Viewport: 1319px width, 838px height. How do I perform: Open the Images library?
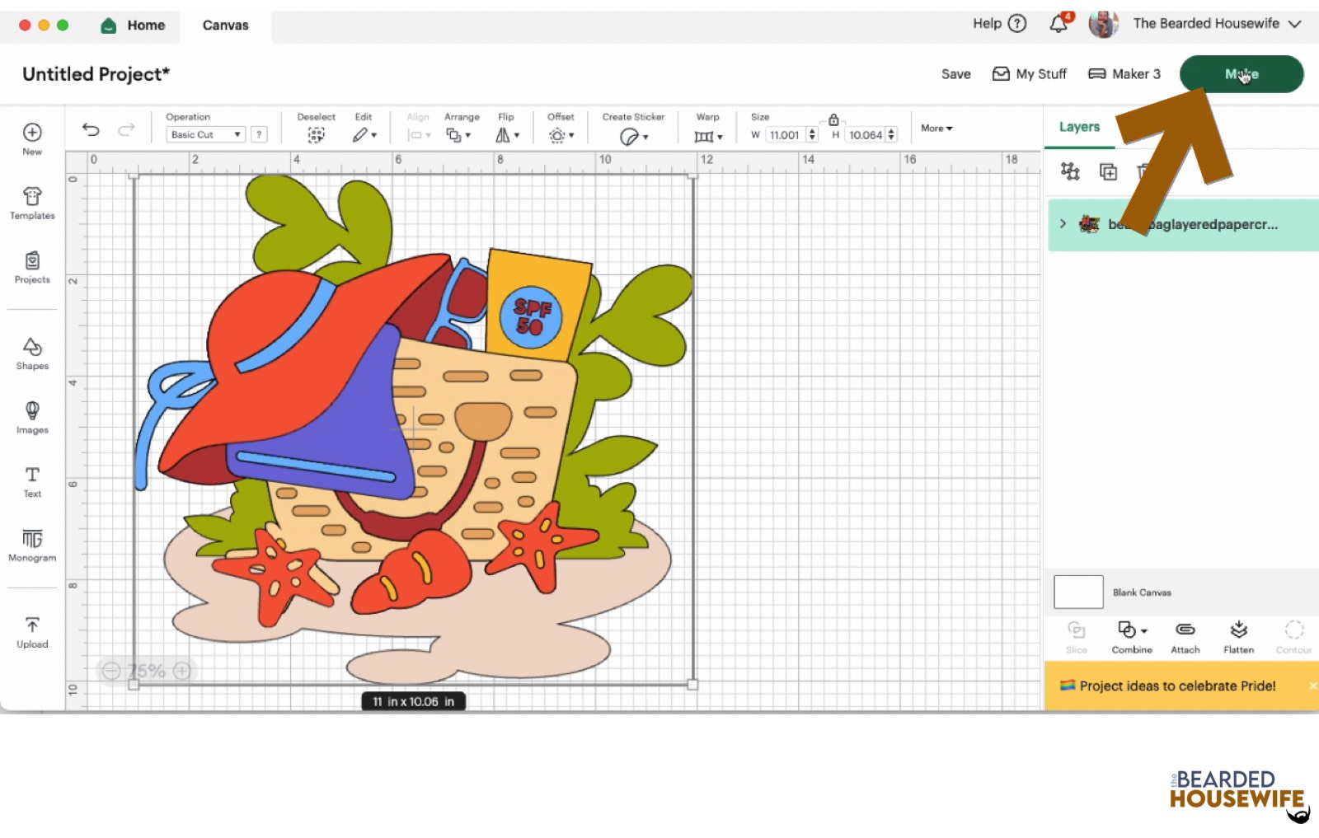pyautogui.click(x=32, y=417)
